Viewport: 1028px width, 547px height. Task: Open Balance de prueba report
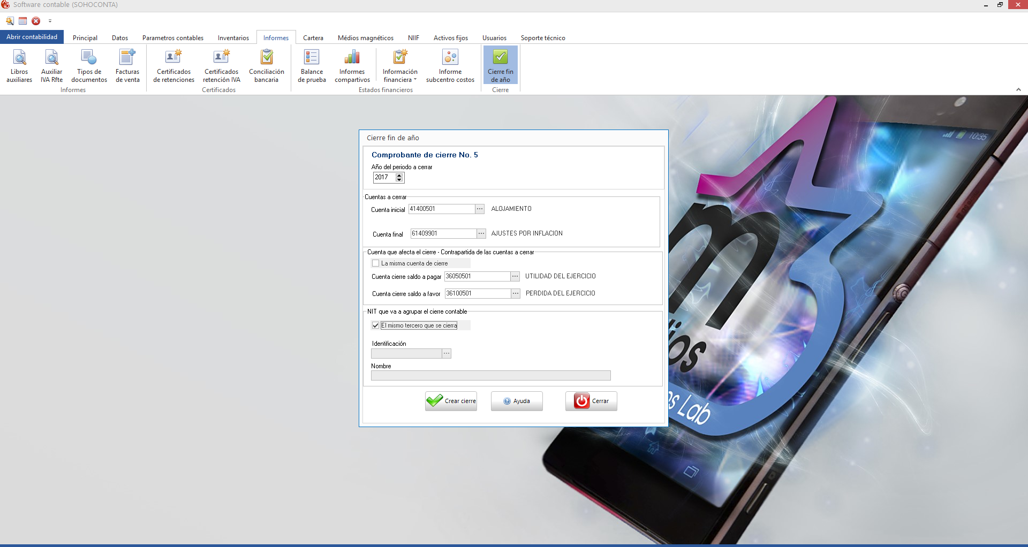tap(312, 65)
